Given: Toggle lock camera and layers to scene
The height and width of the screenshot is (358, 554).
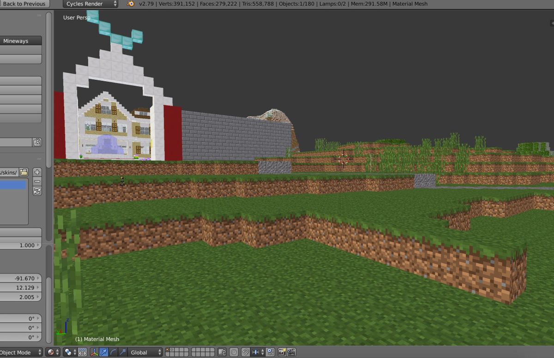Looking at the screenshot, I should (x=222, y=352).
